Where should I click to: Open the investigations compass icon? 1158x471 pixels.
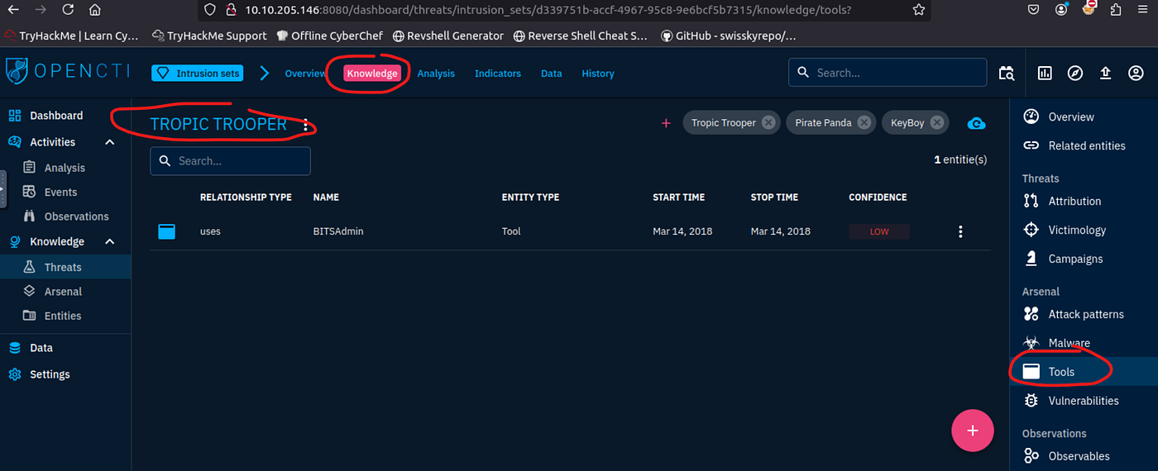click(1074, 74)
